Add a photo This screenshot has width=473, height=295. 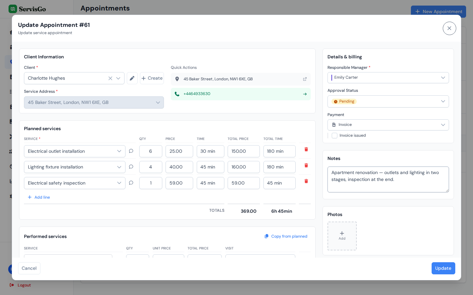(342, 236)
